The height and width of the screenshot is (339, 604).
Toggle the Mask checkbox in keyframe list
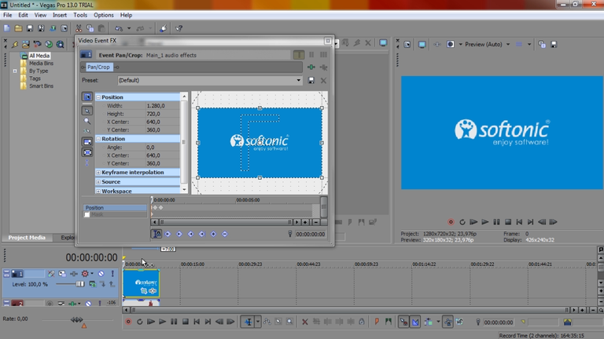point(87,214)
